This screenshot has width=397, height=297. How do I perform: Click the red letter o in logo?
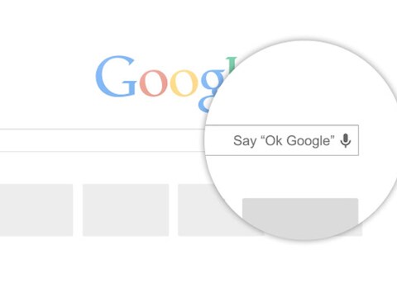point(153,82)
